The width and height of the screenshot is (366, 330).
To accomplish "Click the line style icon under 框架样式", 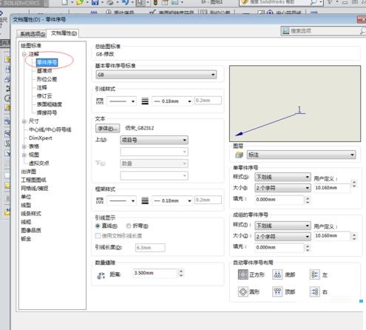I will click(x=100, y=201).
